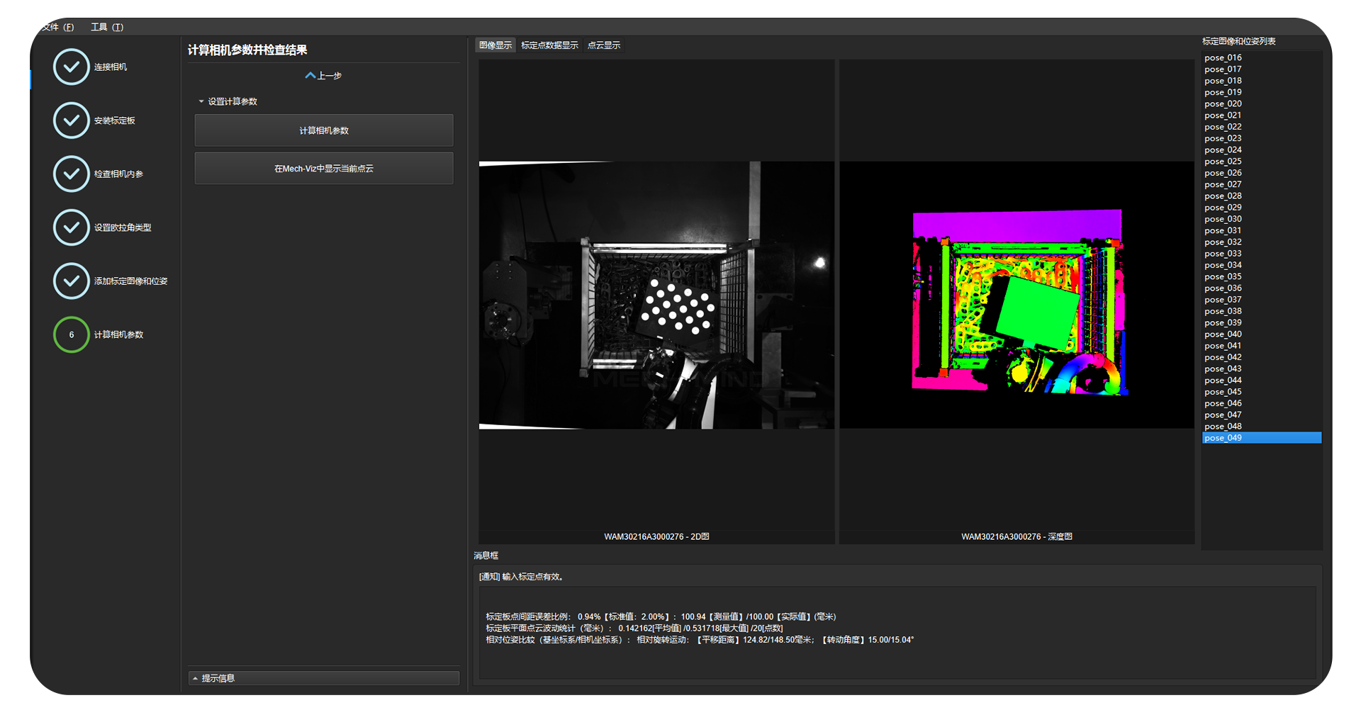
Task: Select pose_043 in the pose list
Action: click(1262, 368)
